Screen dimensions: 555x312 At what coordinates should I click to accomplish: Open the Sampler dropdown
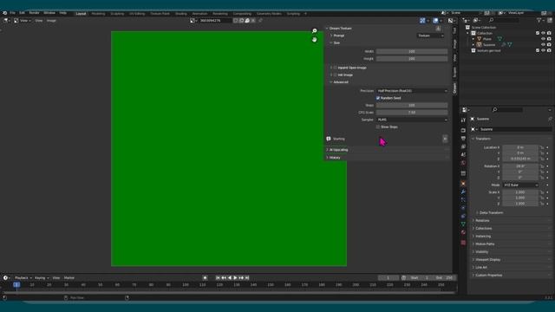tap(412, 120)
